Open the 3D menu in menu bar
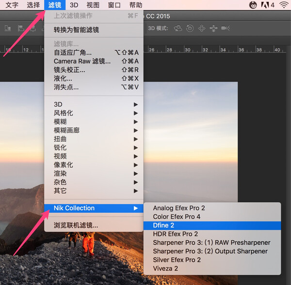 point(74,5)
